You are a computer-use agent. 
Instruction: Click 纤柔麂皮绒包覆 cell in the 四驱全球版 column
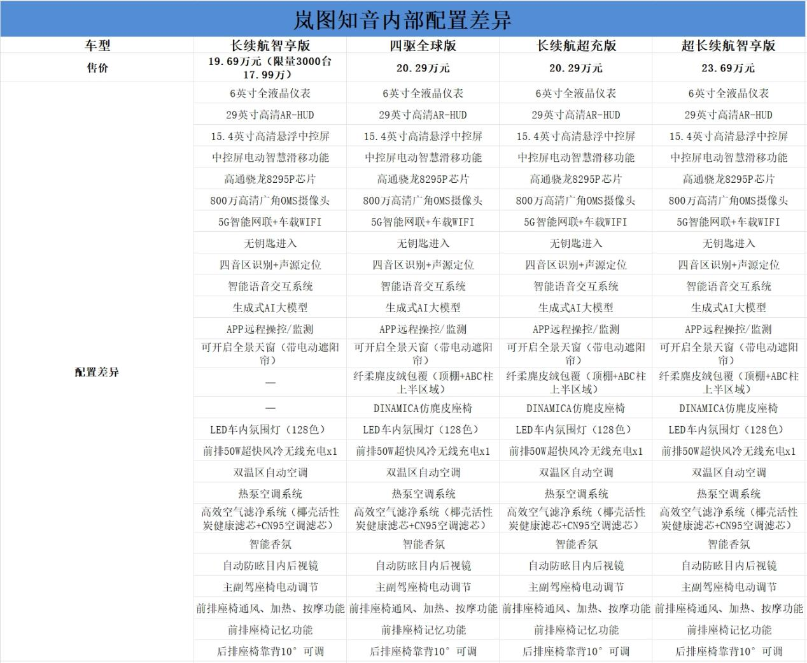tap(423, 383)
